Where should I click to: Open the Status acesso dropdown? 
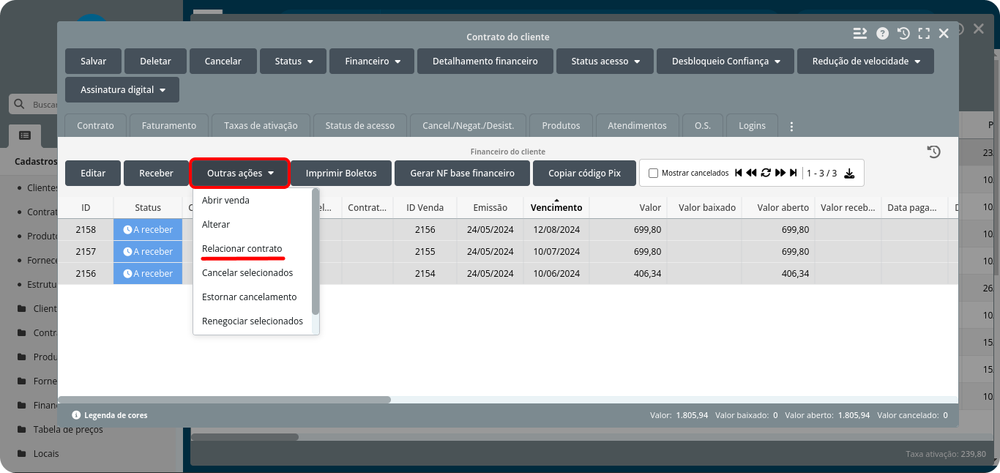point(605,62)
